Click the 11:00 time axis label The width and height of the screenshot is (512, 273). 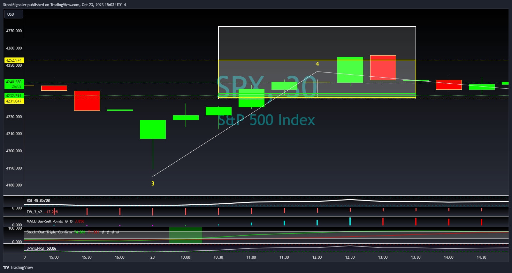click(x=251, y=257)
